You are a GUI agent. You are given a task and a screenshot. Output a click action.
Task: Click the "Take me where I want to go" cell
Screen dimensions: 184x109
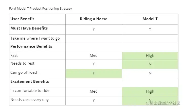pos(35,38)
